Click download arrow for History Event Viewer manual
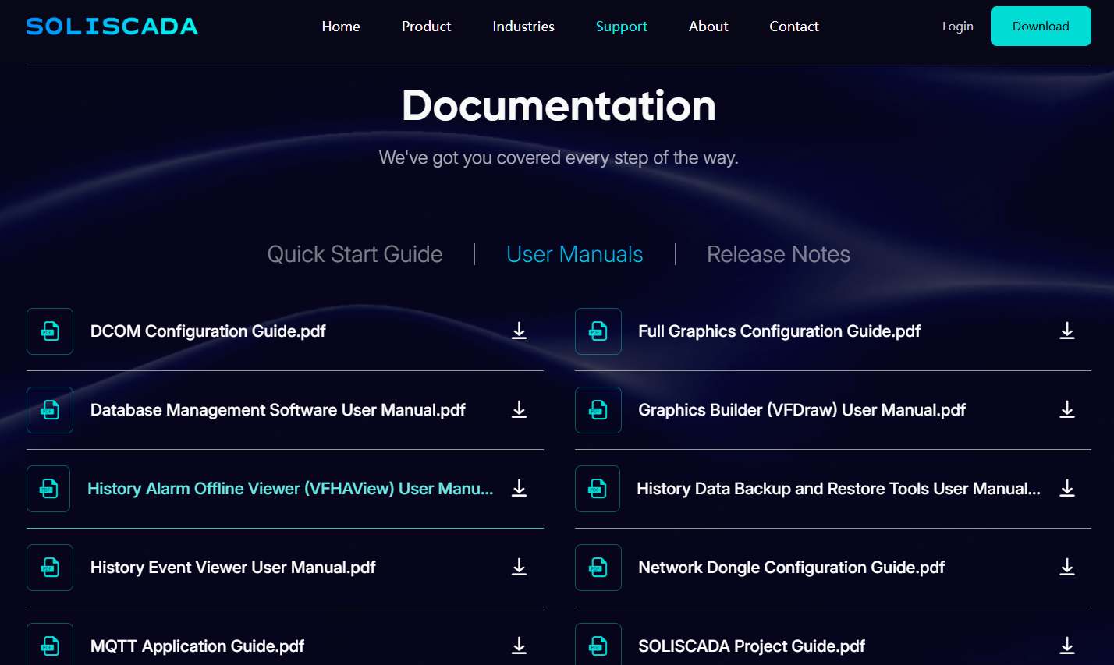Screen dimensions: 1114x665 pos(519,568)
